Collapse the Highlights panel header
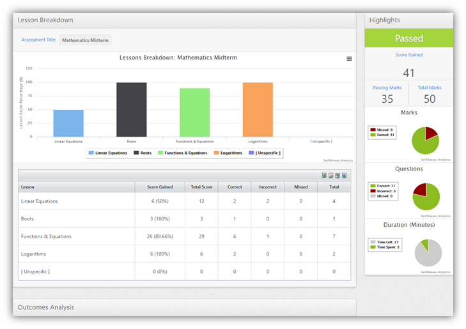The height and width of the screenshot is (329, 466). 385,20
